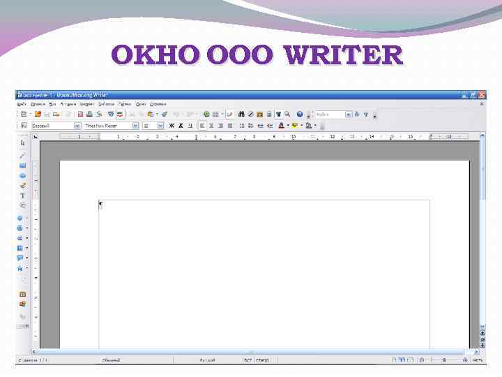Viewport: 502px width, 377px height.
Task: Print the file directly icon
Action: [90, 114]
